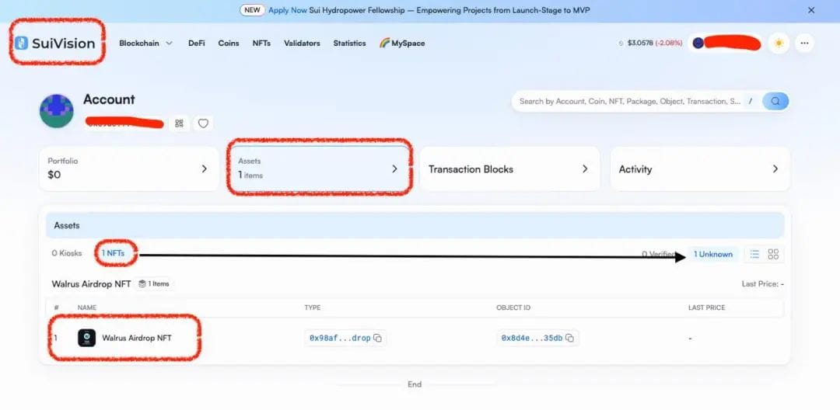Focus the search input field
This screenshot has height=410, width=840.
tap(630, 101)
